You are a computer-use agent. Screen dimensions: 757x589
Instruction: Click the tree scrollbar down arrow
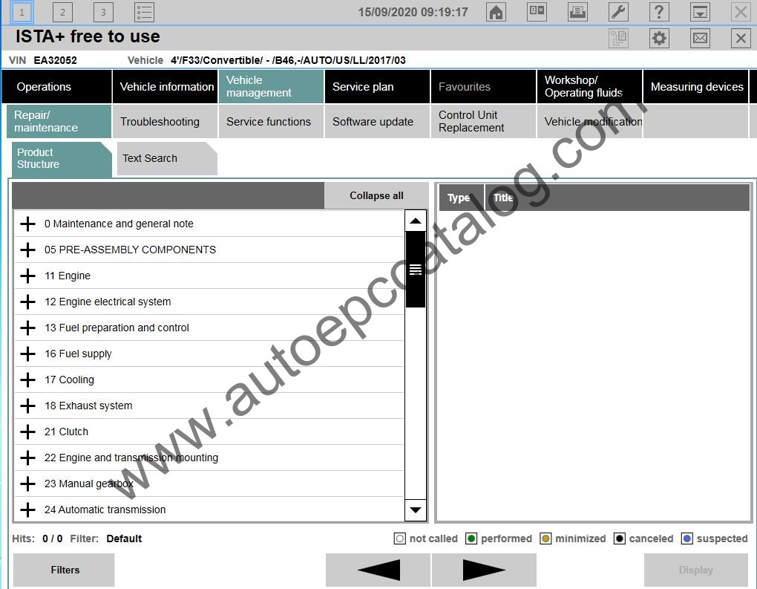(x=415, y=510)
